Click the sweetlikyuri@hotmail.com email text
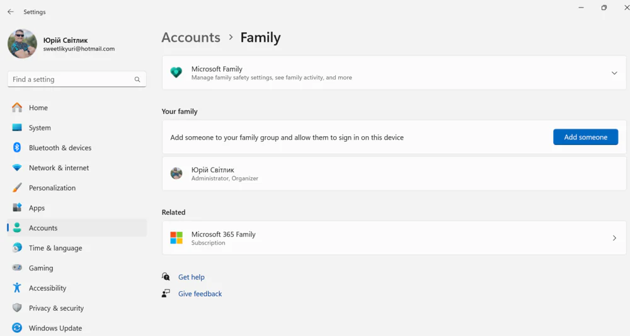 point(79,49)
